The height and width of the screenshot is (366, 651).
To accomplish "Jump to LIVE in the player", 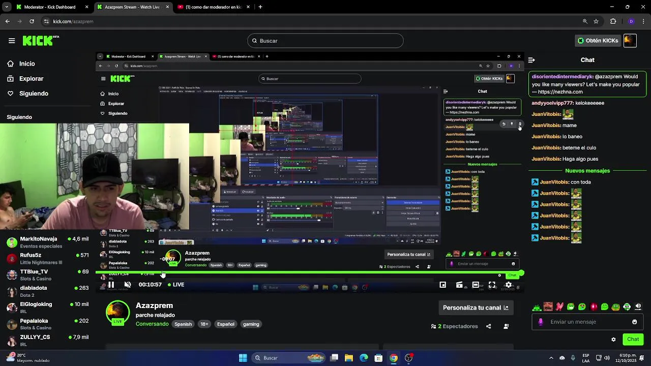I will click(175, 285).
